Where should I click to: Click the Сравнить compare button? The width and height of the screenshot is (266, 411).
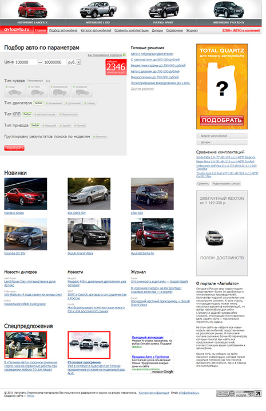pos(203,184)
